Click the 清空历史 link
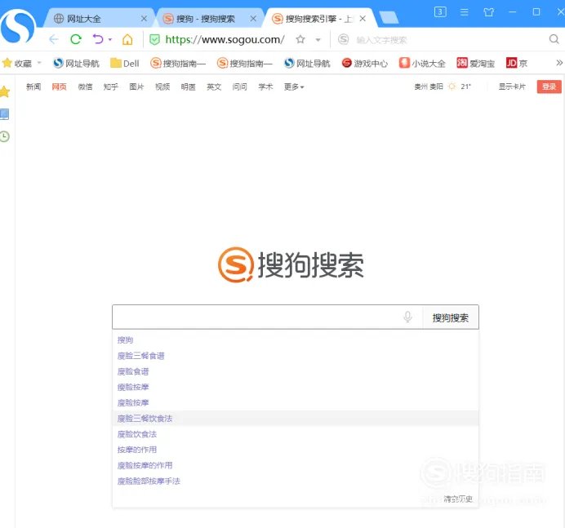The width and height of the screenshot is (565, 528). pos(458,499)
